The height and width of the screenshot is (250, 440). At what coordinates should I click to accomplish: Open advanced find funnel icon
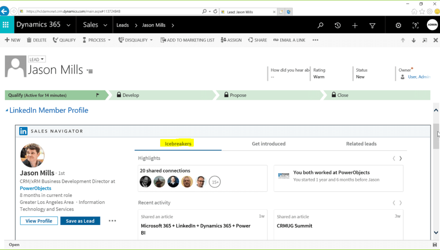(x=373, y=25)
